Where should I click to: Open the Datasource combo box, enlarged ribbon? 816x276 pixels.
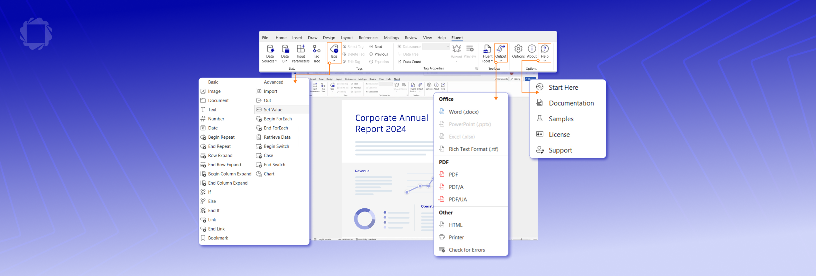[436, 47]
